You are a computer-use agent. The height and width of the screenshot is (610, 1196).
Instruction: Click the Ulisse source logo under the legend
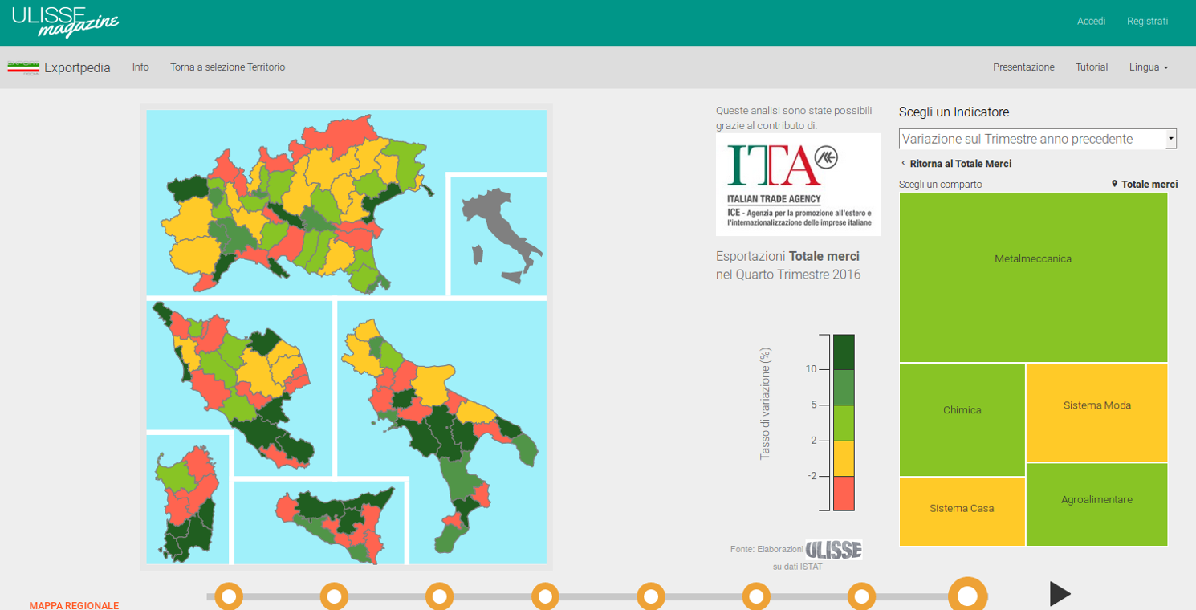pyautogui.click(x=833, y=550)
